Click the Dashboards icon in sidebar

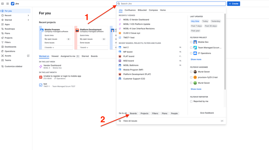tap(3, 47)
